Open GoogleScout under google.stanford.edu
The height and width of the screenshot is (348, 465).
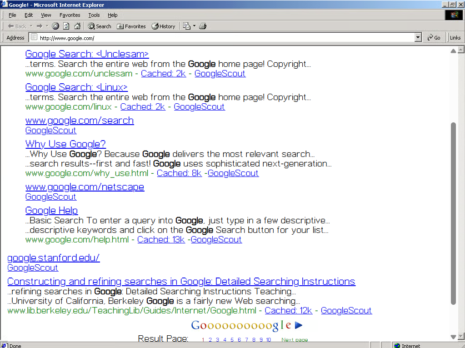[x=33, y=267]
